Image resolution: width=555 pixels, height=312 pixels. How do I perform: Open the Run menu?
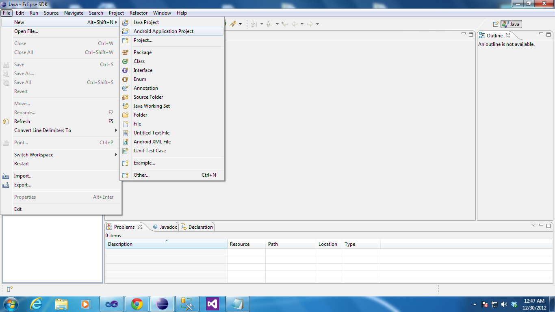tap(34, 13)
